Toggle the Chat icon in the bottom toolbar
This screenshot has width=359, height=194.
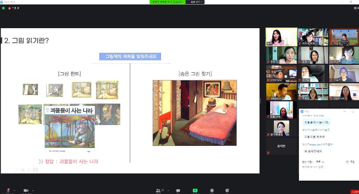point(178,190)
